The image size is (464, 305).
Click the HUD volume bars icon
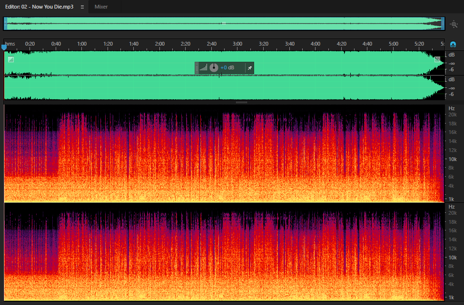coord(203,68)
